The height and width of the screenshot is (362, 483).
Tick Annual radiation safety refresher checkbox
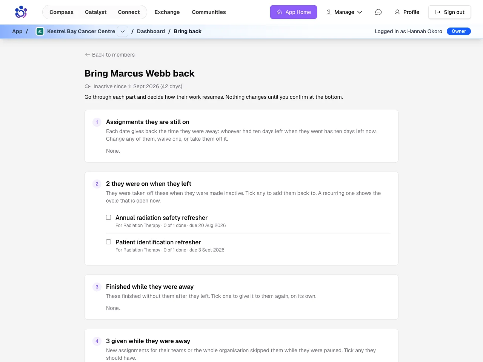click(x=108, y=218)
